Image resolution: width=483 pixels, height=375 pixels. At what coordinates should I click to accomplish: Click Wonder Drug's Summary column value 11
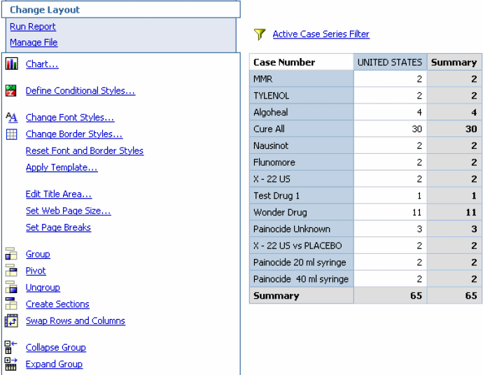pyautogui.click(x=454, y=212)
